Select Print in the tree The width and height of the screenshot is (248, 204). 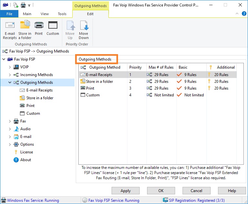coord(30,106)
